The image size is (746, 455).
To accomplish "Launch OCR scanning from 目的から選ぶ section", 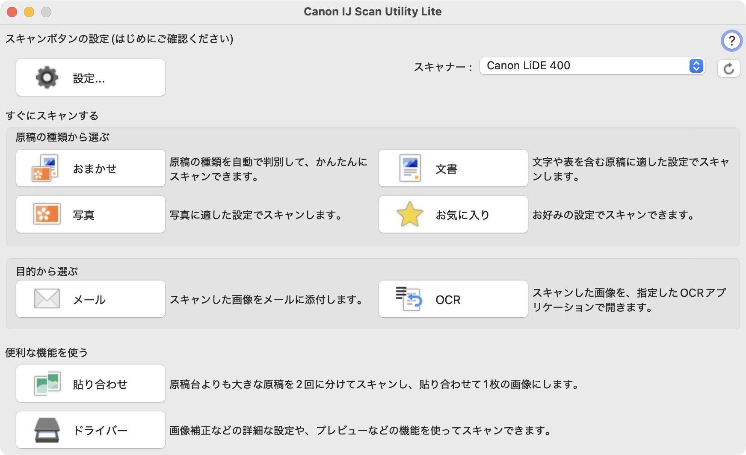I will click(x=453, y=298).
